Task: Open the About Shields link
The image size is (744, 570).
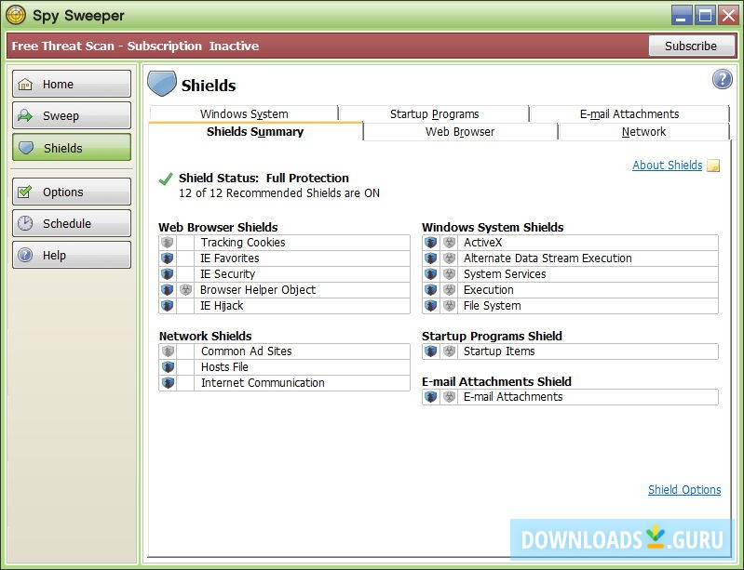Action: coord(667,165)
